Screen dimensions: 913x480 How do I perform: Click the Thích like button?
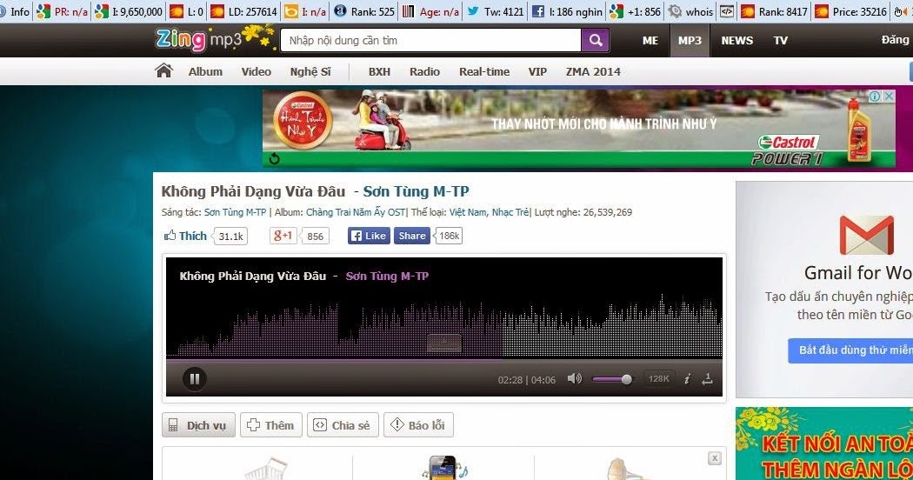click(x=186, y=236)
